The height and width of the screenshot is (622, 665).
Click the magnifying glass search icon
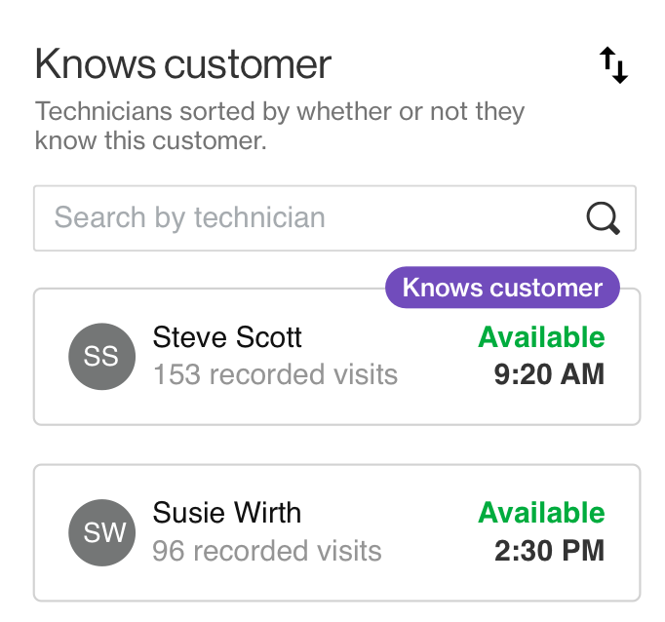tap(604, 218)
